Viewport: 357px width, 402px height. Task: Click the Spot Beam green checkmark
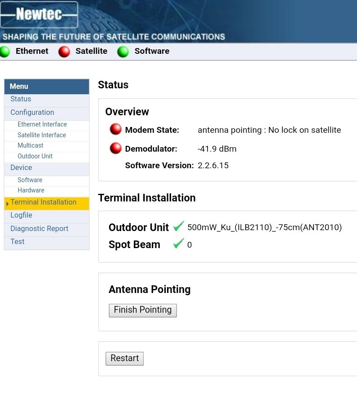[178, 244]
